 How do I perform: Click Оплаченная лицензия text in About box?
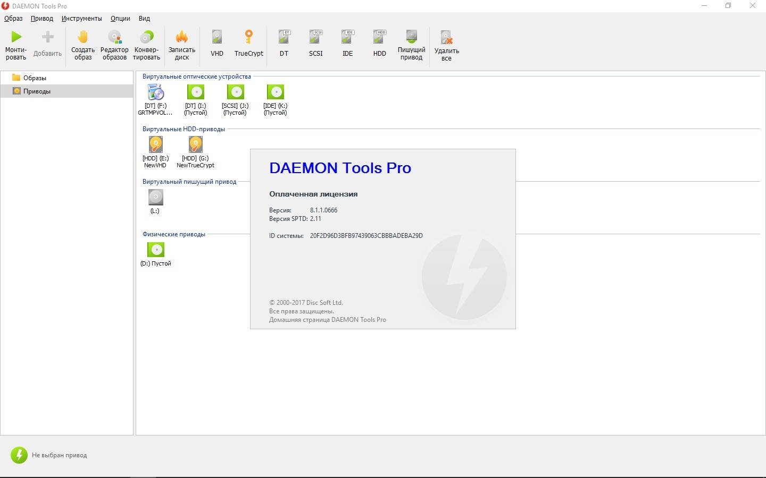point(313,194)
